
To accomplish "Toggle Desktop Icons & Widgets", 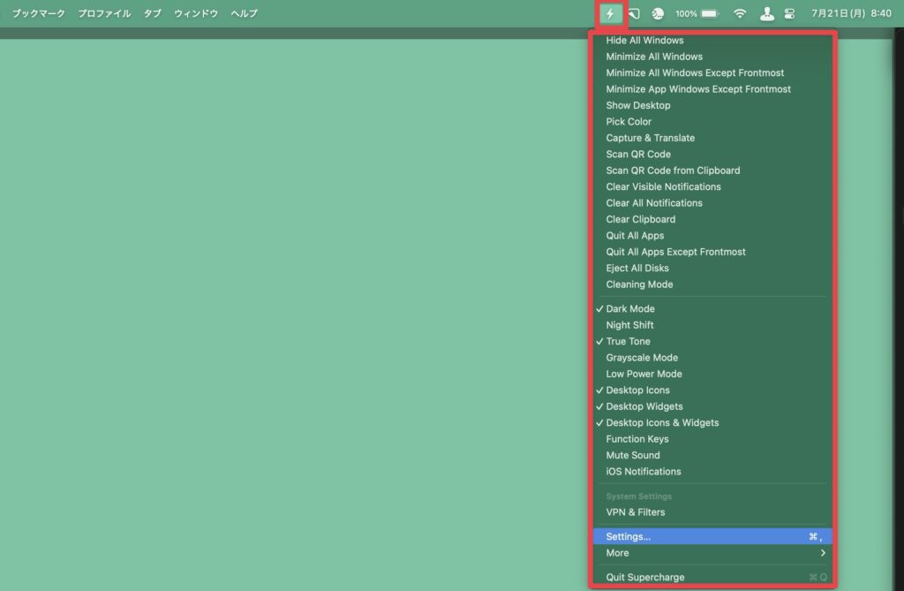I will 712,422.
